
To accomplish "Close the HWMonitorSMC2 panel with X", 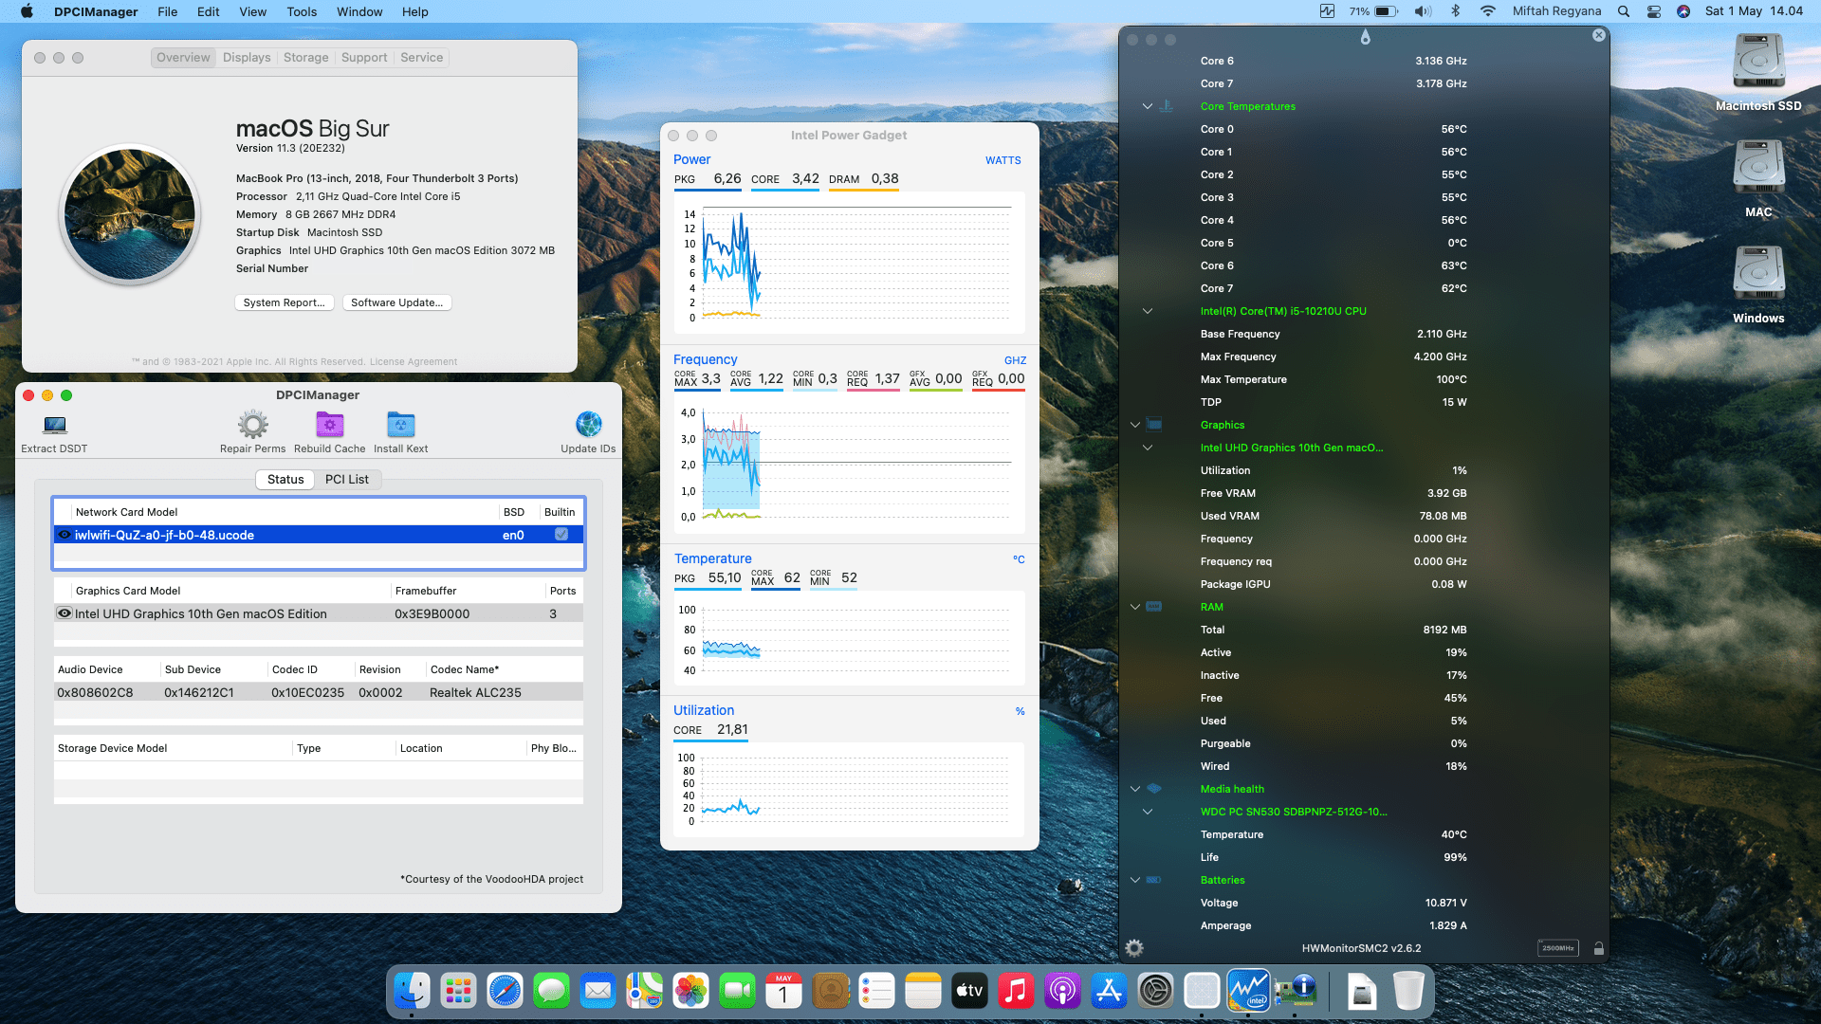I will click(x=1599, y=35).
